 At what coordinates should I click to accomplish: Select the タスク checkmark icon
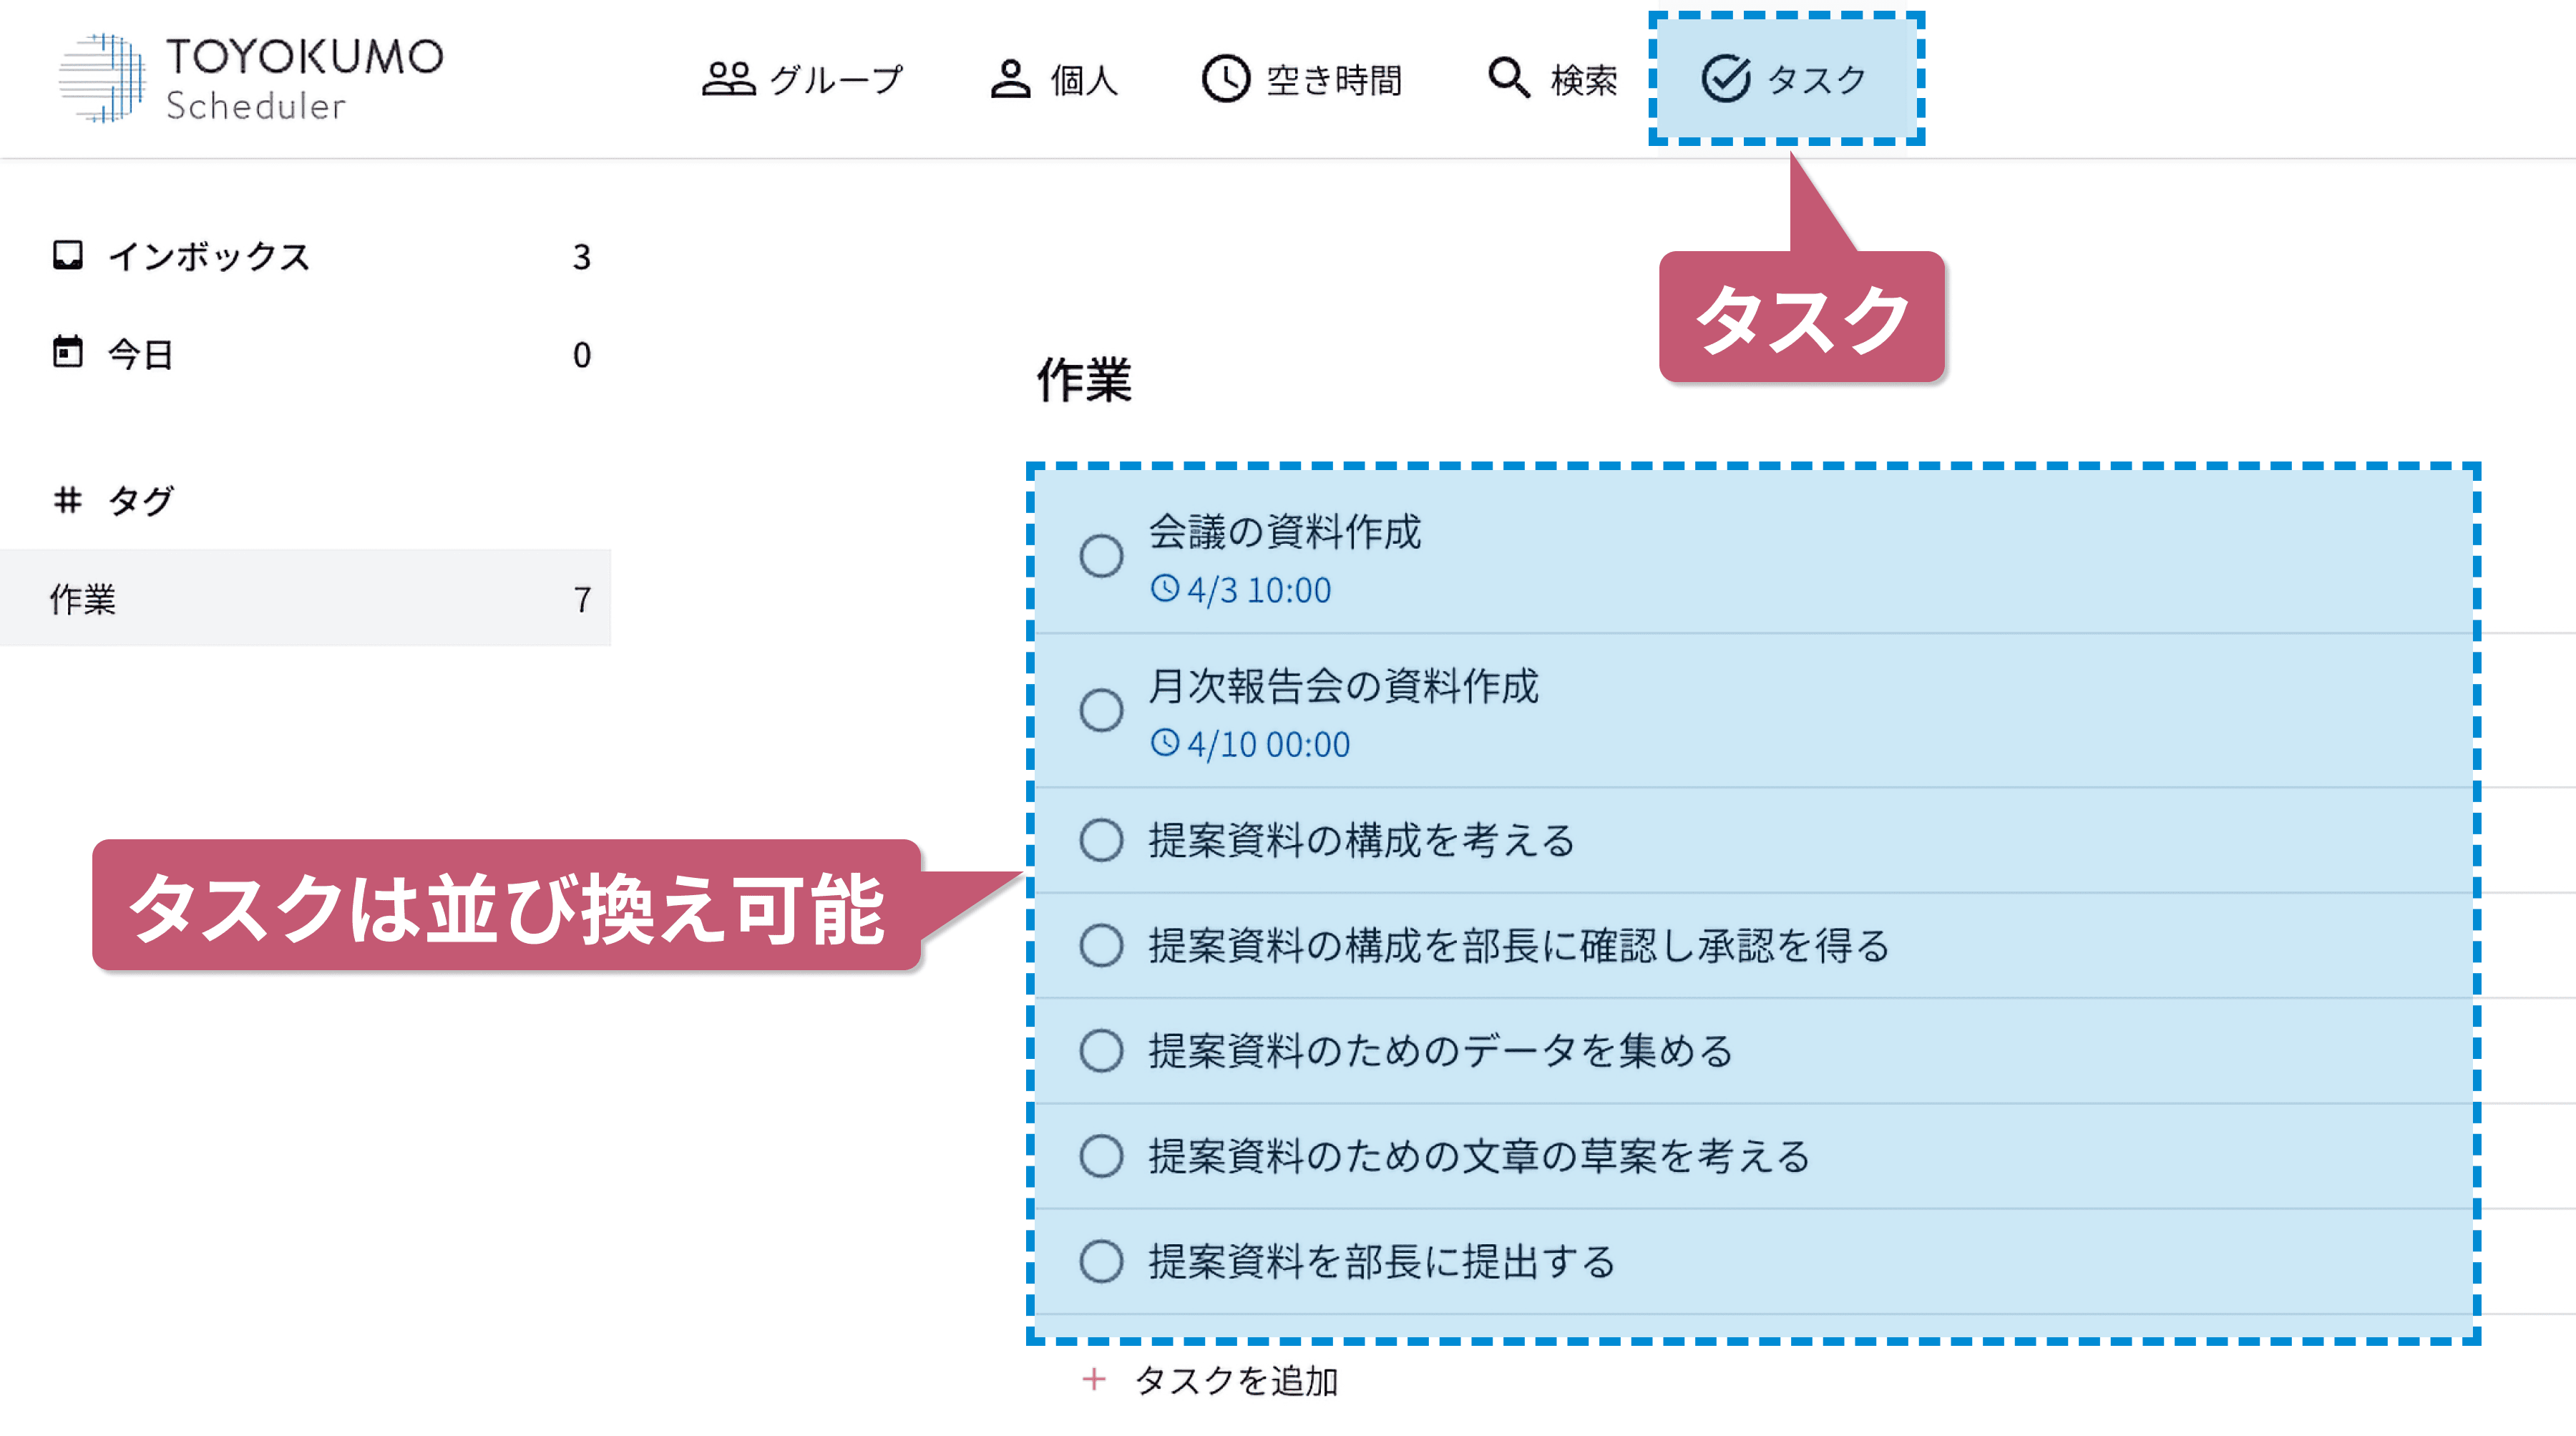(1726, 78)
